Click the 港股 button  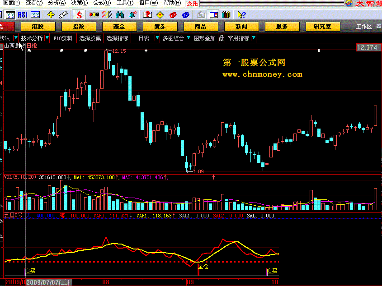coord(38,27)
